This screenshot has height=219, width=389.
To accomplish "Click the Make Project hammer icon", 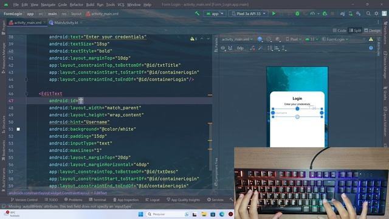I will click(x=197, y=13).
